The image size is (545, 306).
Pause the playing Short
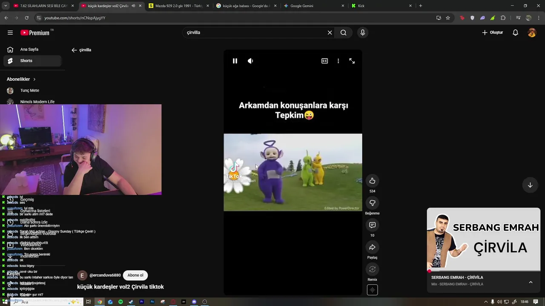pos(235,61)
